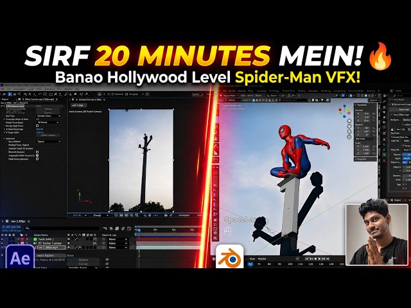The height and width of the screenshot is (308, 411).
Task: Play the Blender timeline animation
Action: click(x=319, y=259)
